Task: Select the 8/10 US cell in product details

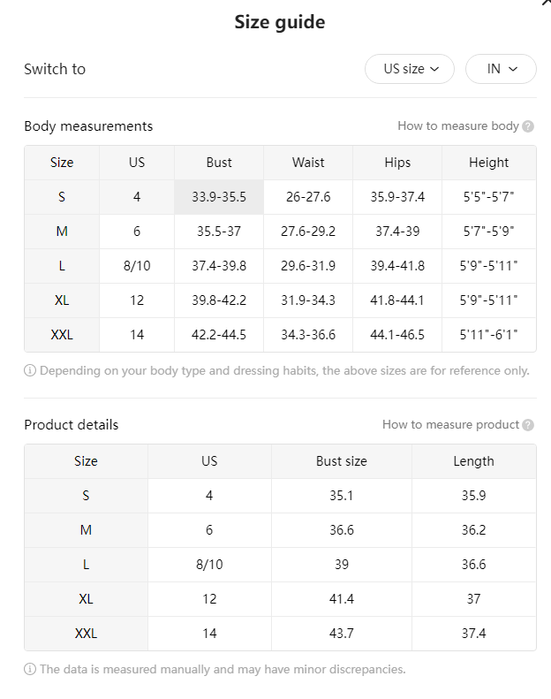Action: 209,565
